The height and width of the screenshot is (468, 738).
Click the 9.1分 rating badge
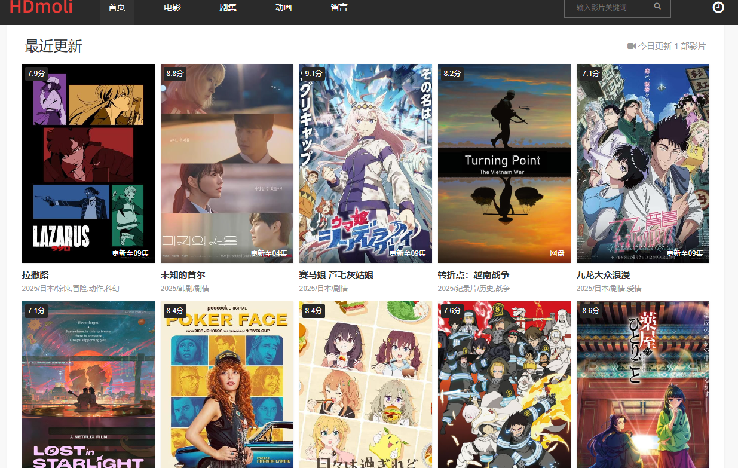[314, 74]
